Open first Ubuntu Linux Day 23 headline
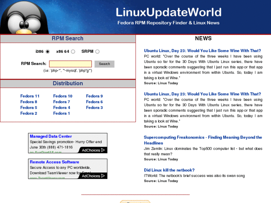 pyautogui.click(x=202, y=51)
